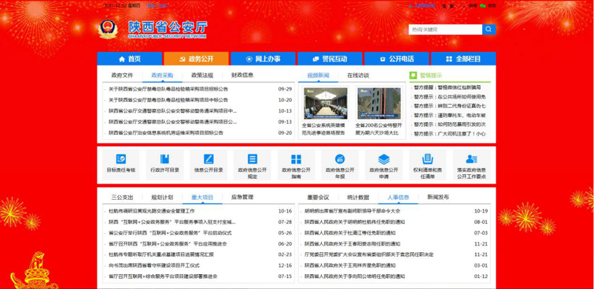The width and height of the screenshot is (594, 289).
Task: Click the 目标责任考核 icon tile
Action: (x=121, y=160)
